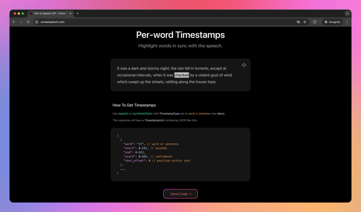This screenshot has height=212, width=361.
Task: Click the word 'house-tops' in the passage
Action: (205, 82)
